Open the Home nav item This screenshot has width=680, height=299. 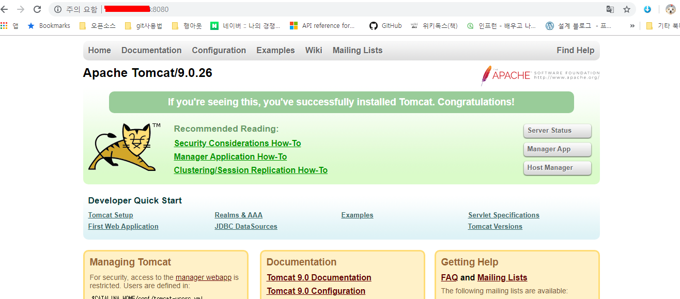[x=99, y=50]
